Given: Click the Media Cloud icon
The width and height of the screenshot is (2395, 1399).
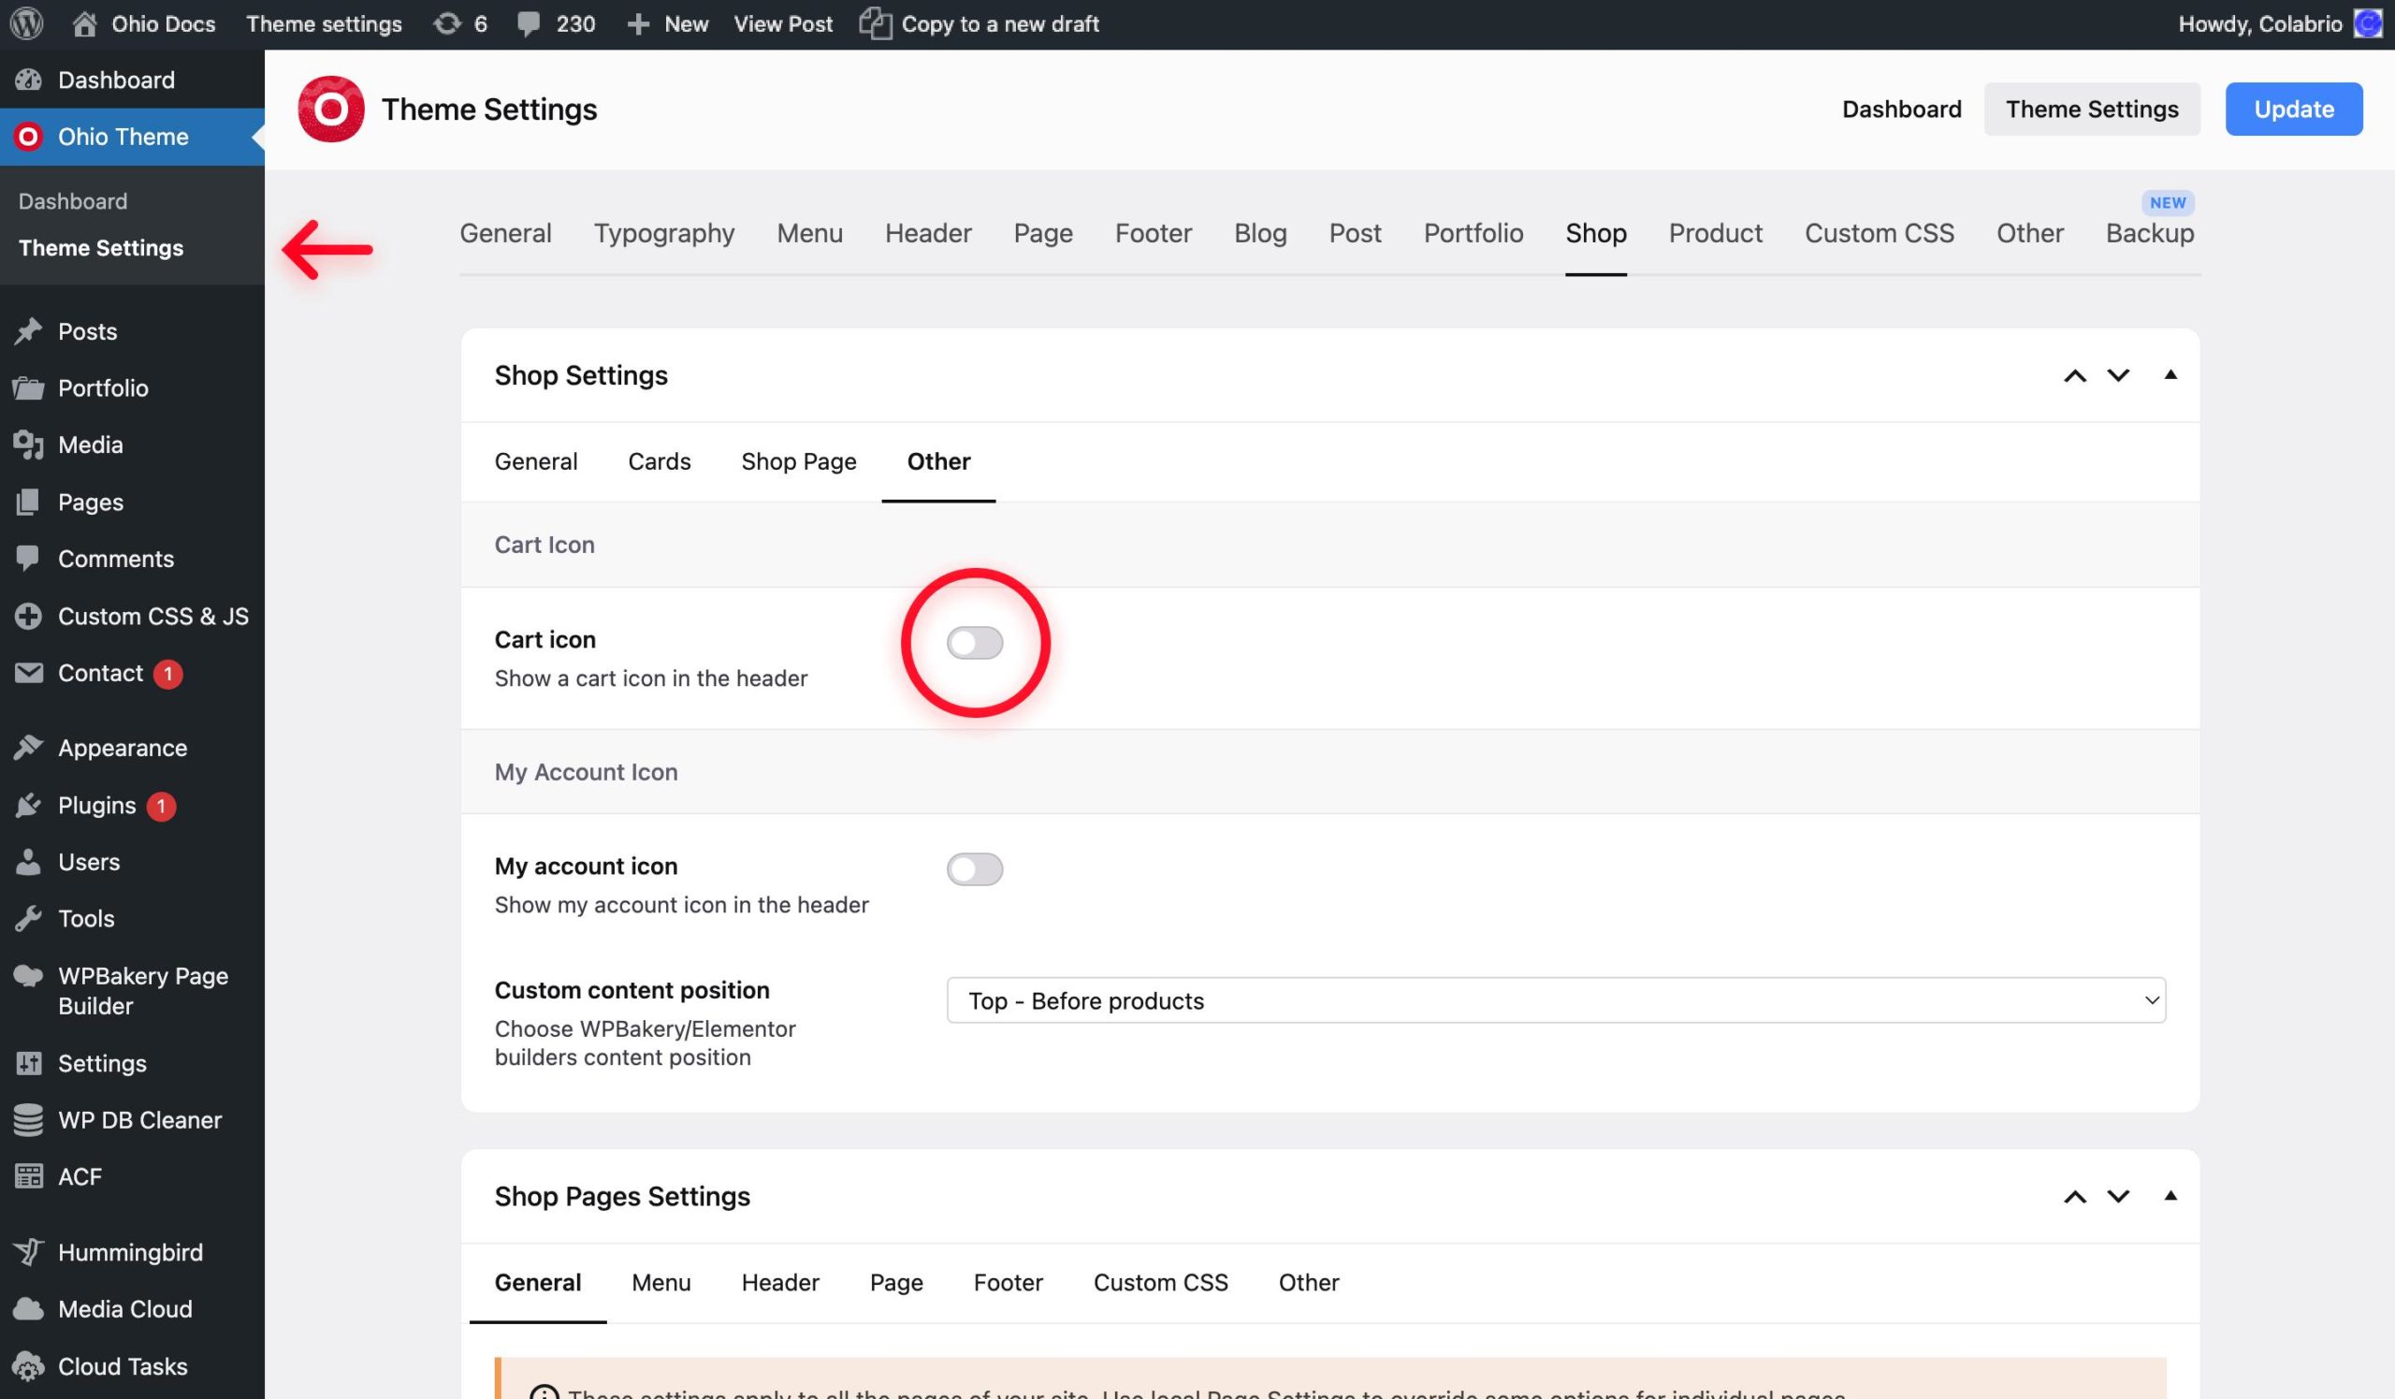Looking at the screenshot, I should [28, 1309].
